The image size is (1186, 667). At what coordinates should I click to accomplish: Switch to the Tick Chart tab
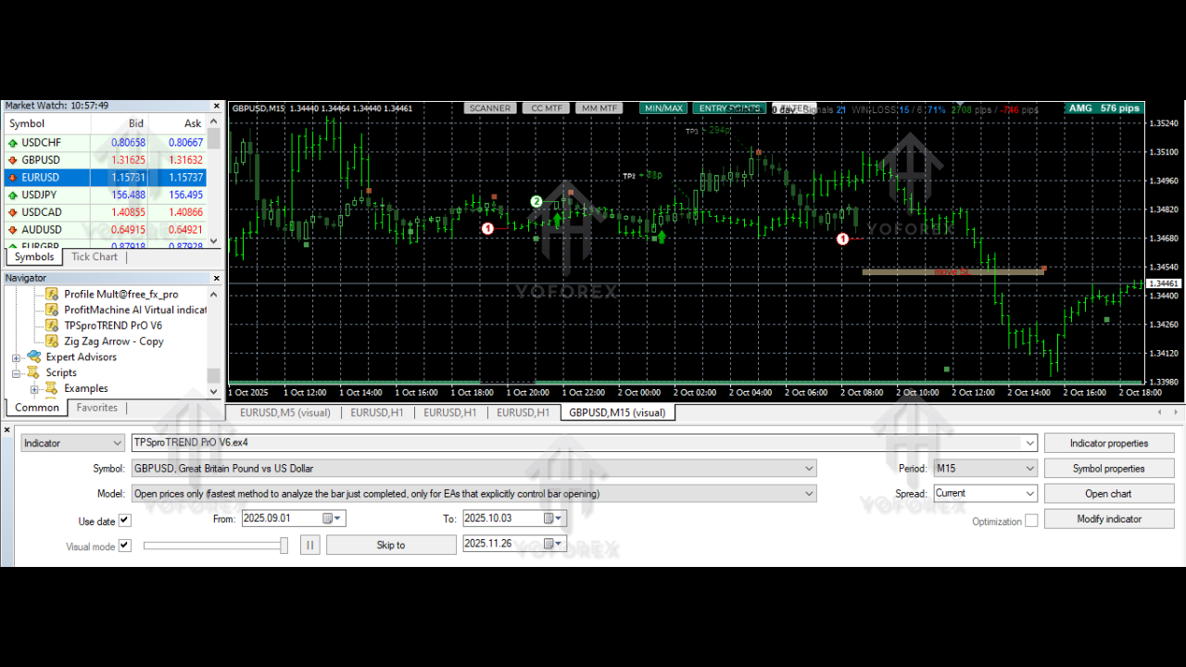click(95, 257)
